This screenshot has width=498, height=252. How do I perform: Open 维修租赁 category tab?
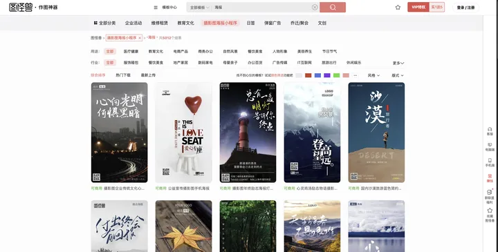[x=160, y=23]
